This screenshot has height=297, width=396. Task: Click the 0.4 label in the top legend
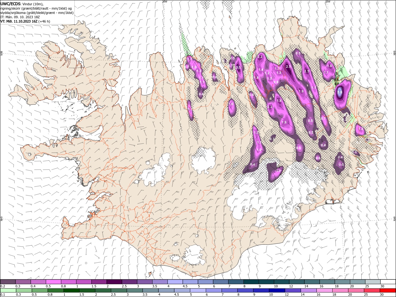(x=33, y=286)
